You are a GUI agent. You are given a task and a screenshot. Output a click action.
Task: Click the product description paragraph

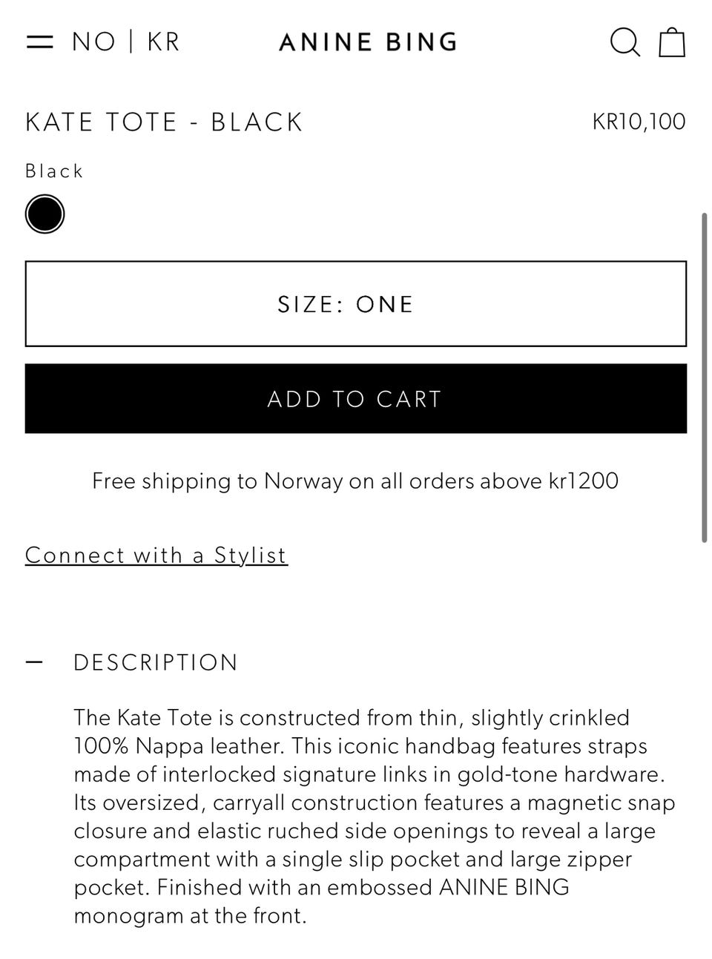tap(371, 816)
